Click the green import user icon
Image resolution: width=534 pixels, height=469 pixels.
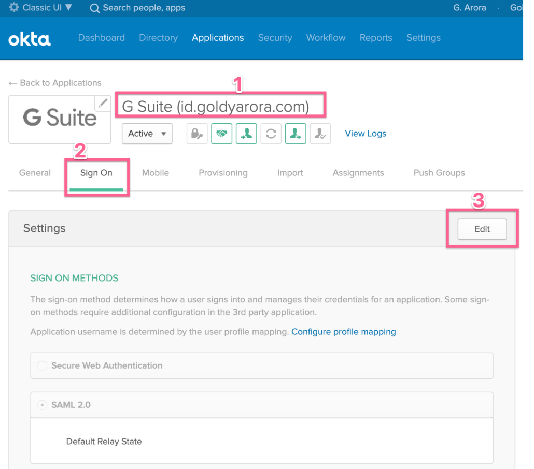coord(246,134)
